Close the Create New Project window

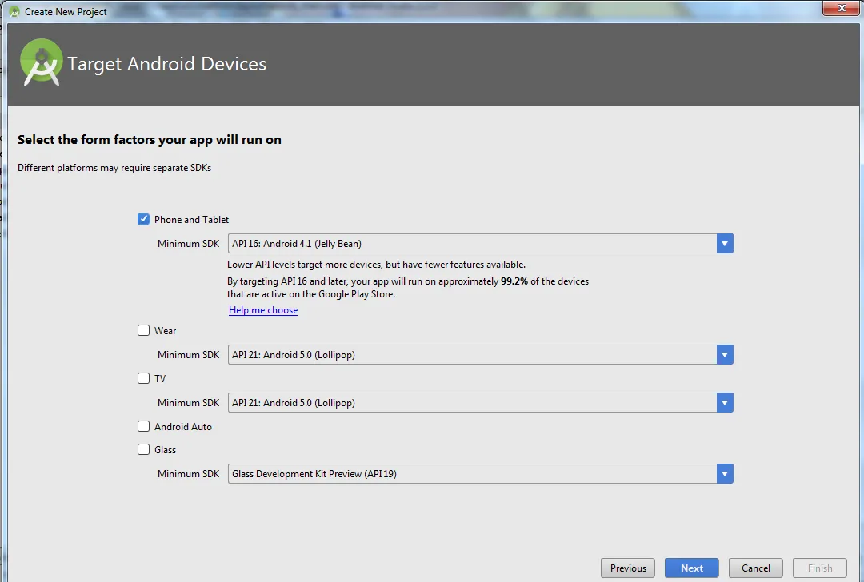coord(841,8)
